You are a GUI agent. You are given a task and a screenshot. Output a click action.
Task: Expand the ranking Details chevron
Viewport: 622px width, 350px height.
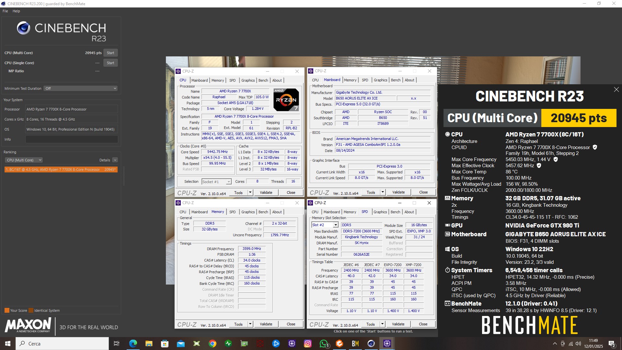[115, 160]
